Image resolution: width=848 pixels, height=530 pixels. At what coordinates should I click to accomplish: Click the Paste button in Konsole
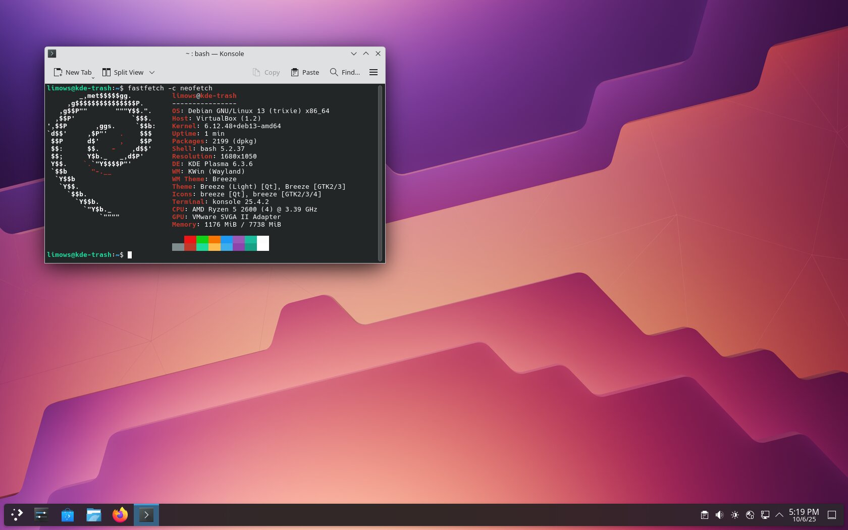tap(305, 73)
